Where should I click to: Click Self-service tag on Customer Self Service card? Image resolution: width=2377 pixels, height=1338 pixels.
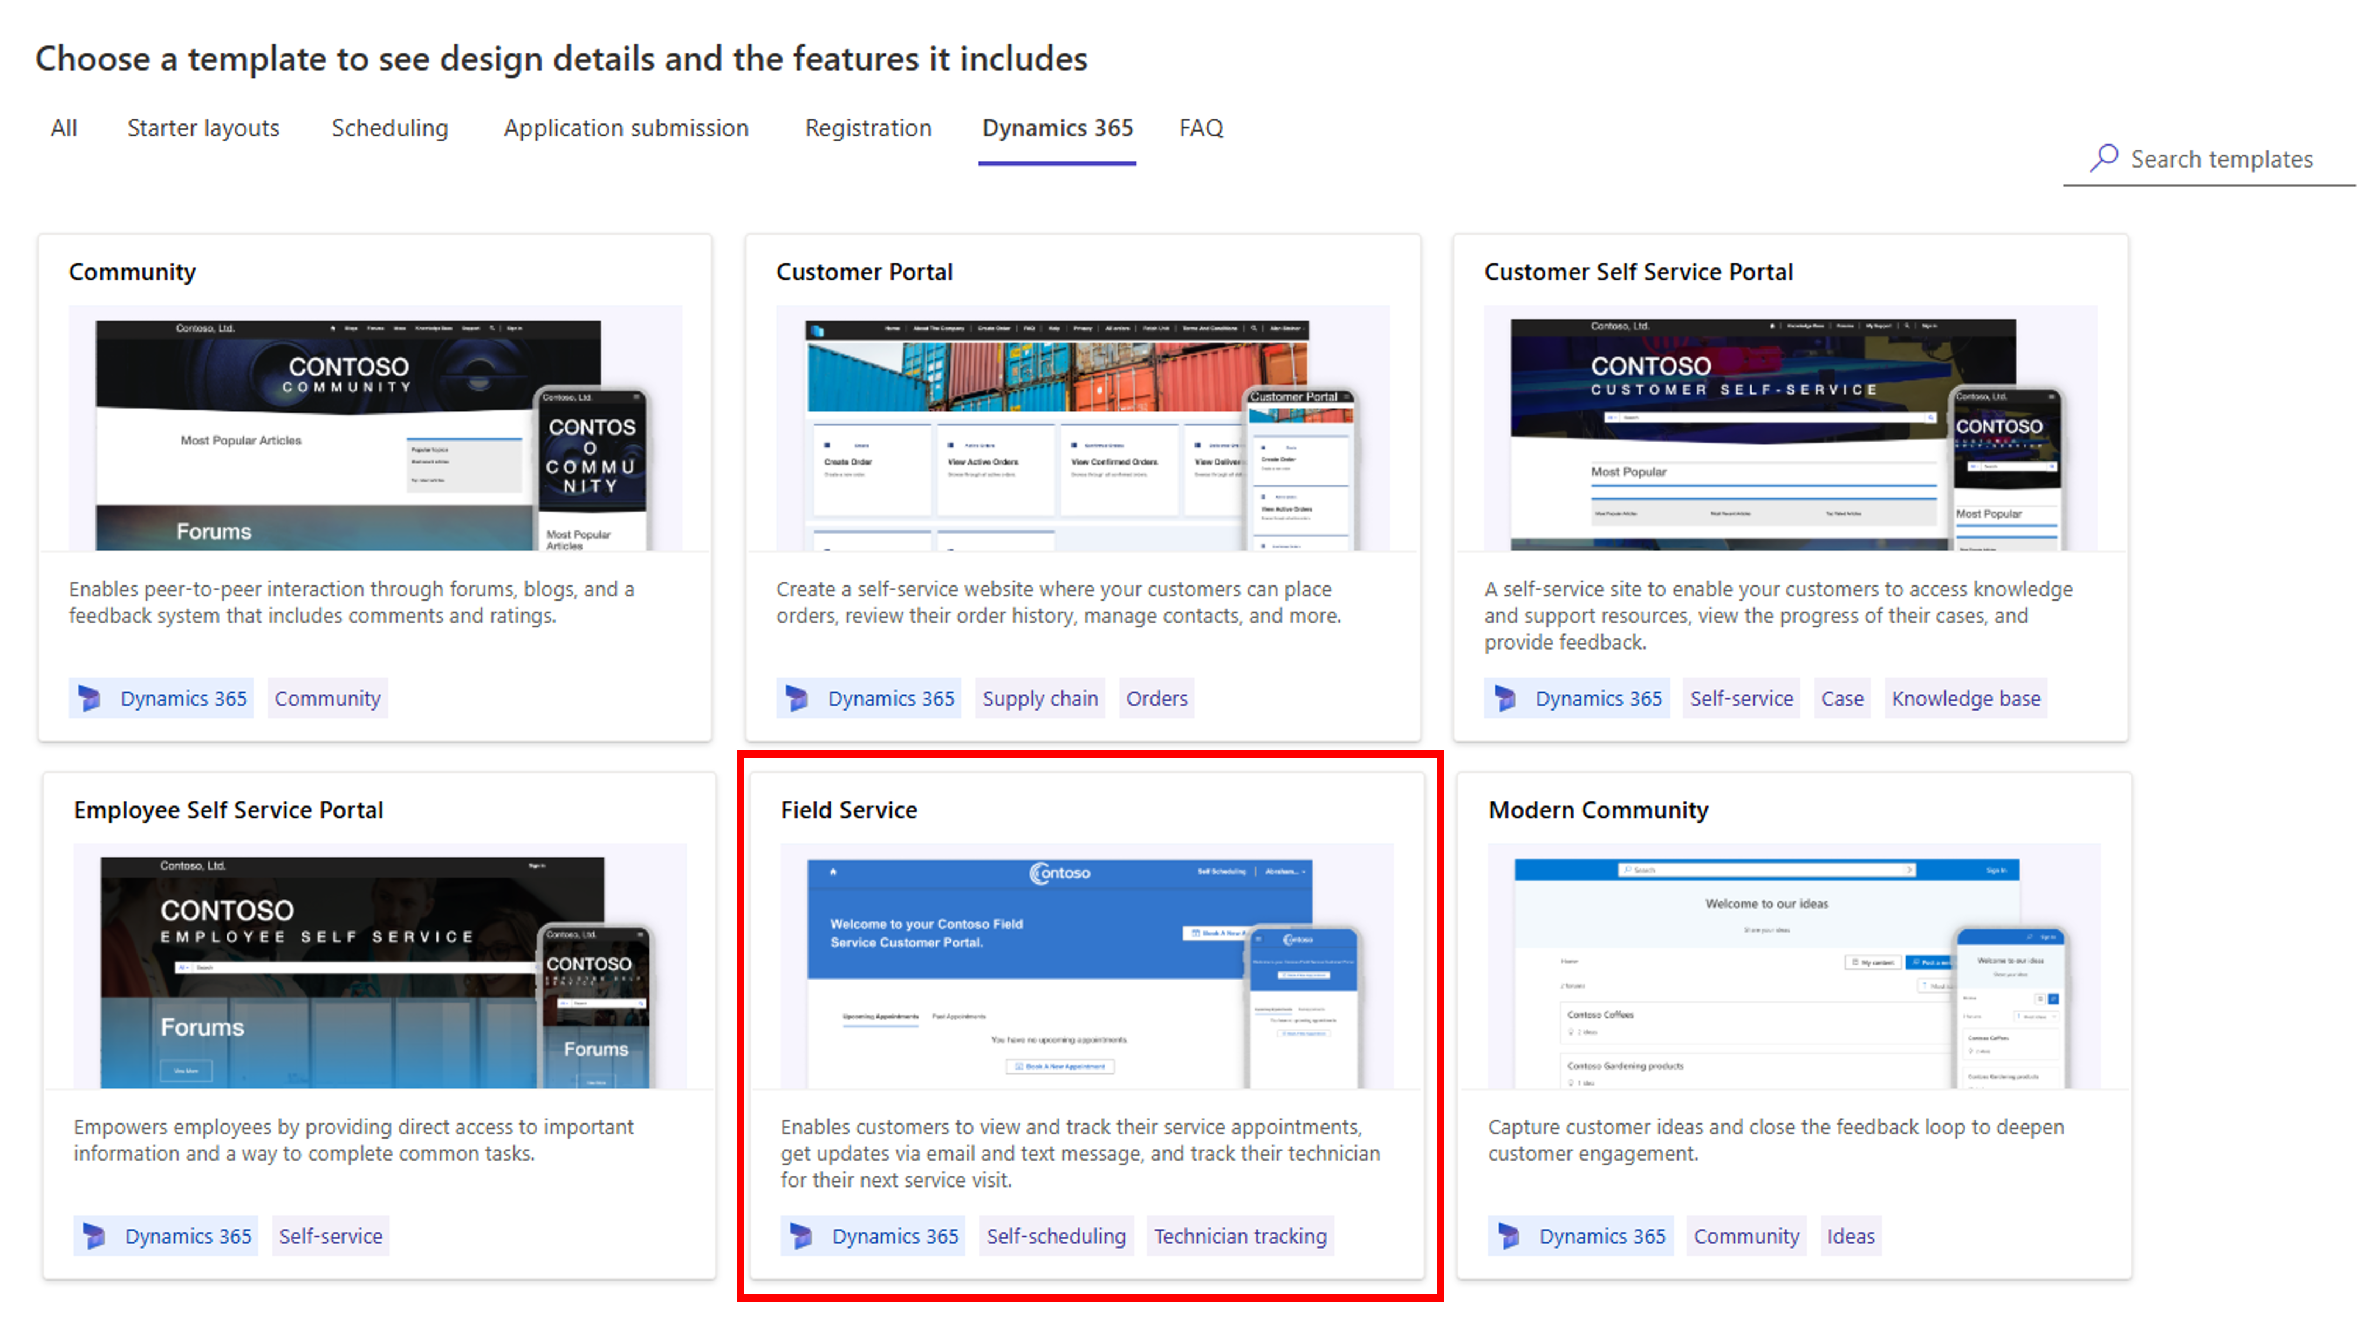pyautogui.click(x=1741, y=698)
